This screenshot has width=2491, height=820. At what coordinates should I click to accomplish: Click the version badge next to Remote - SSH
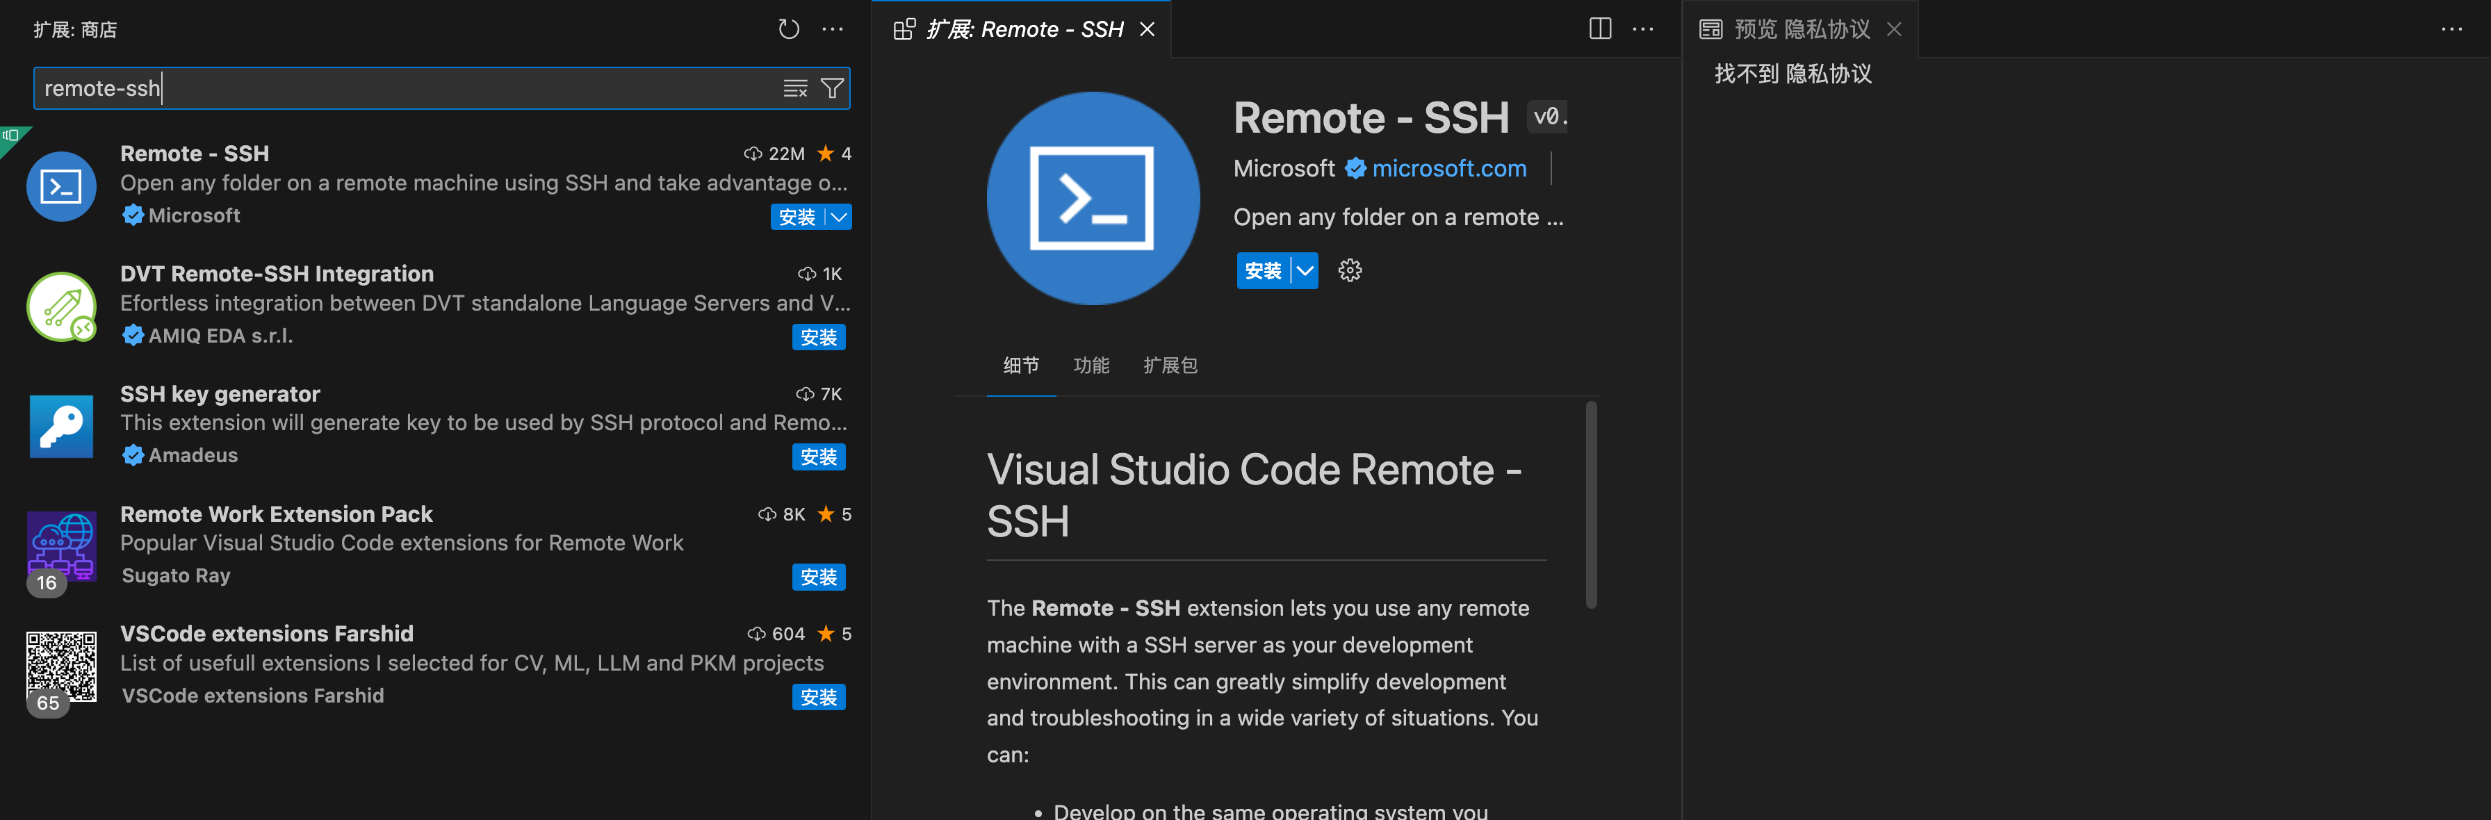pos(1548,117)
